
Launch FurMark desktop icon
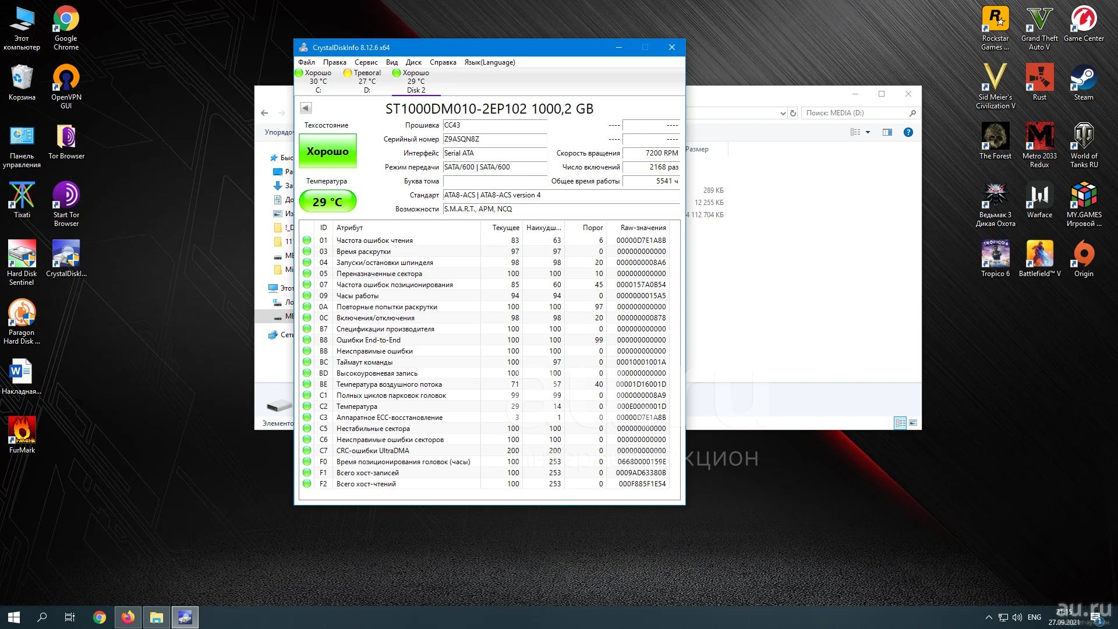pos(22,435)
